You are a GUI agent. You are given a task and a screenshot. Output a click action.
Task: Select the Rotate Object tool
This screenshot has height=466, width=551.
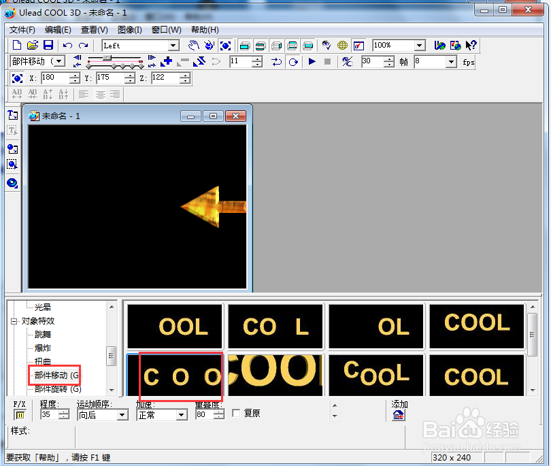click(x=209, y=46)
